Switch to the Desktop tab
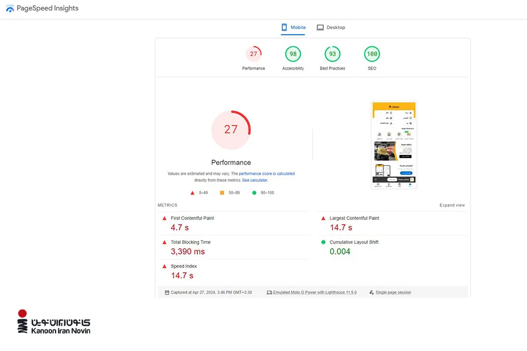 pyautogui.click(x=331, y=27)
